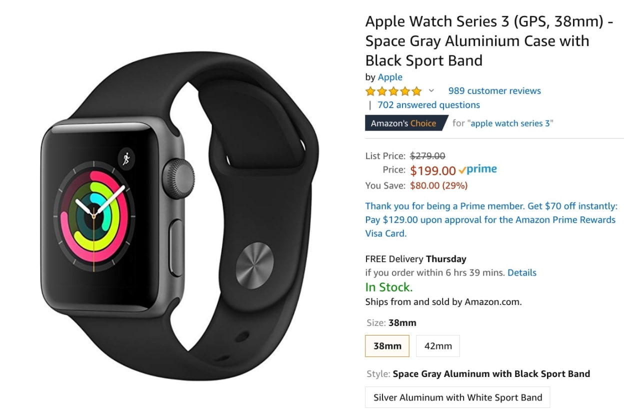Viewport: 640px width, 413px height.
Task: Open the 989 customer reviews link
Action: (x=494, y=91)
